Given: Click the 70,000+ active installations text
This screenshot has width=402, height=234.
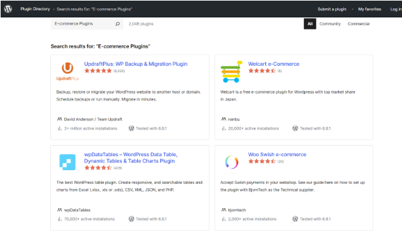Looking at the screenshot, I should (90, 219).
